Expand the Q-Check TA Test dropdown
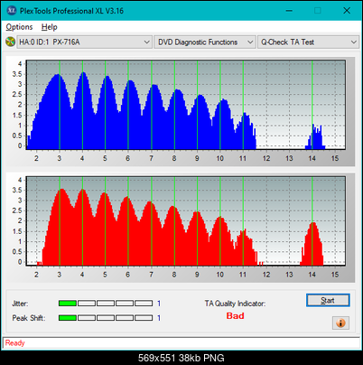The image size is (363, 365). click(308, 42)
